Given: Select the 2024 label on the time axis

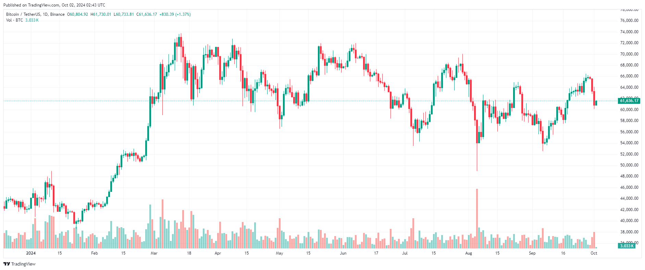Looking at the screenshot, I should (31, 253).
